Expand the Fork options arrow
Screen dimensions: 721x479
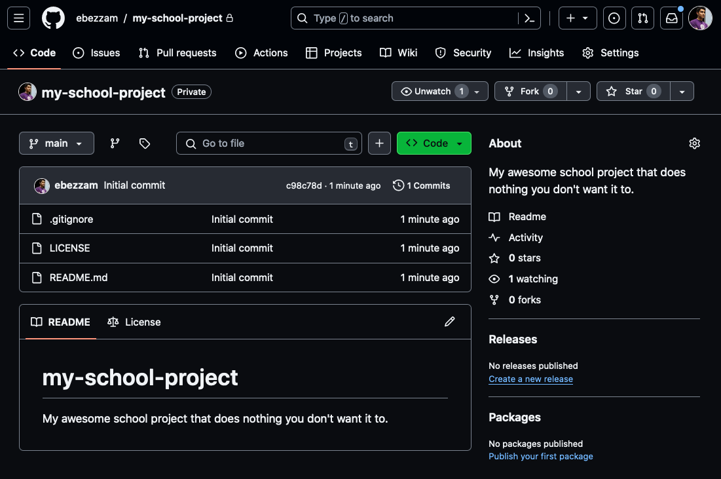pos(579,91)
